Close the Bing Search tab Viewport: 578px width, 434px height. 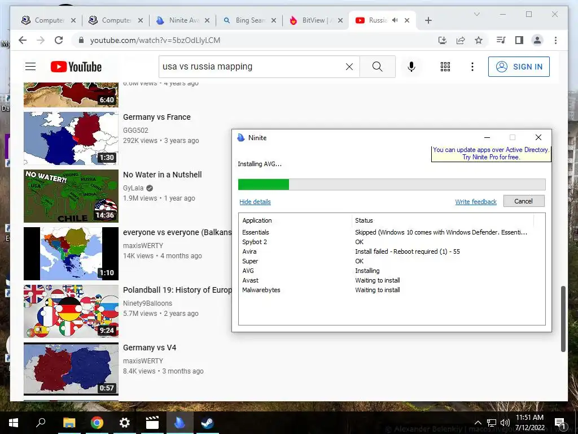(x=274, y=20)
